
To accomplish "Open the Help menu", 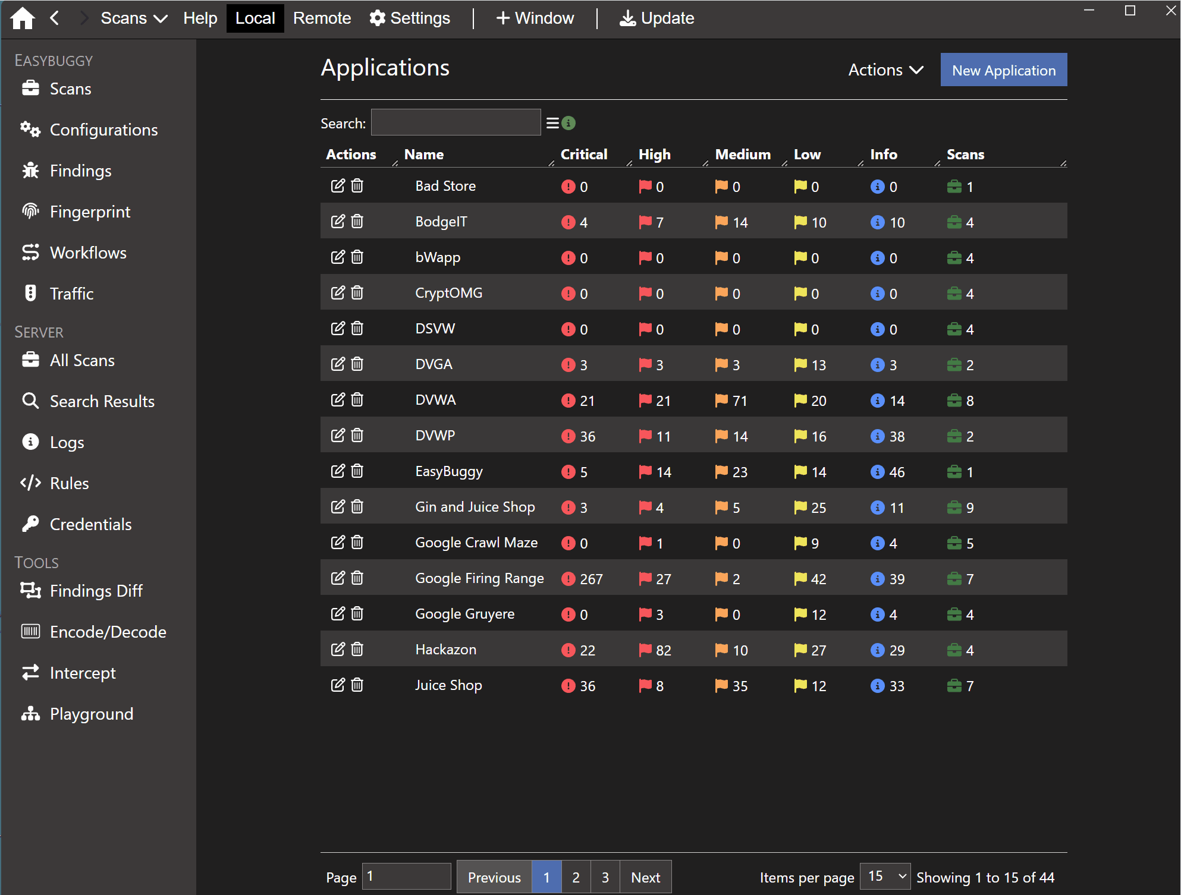I will pyautogui.click(x=200, y=18).
